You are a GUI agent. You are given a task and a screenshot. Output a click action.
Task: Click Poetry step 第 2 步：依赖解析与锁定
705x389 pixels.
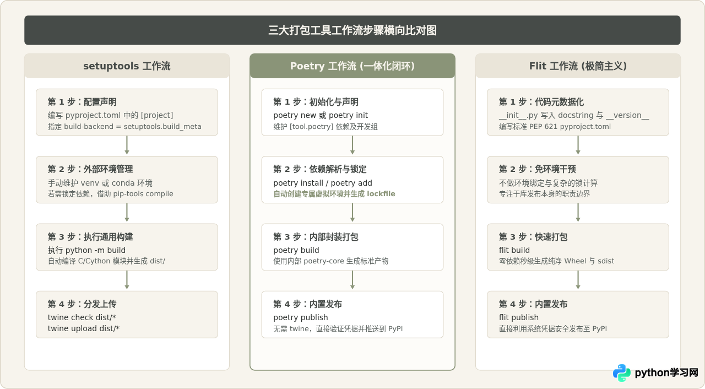point(352,180)
